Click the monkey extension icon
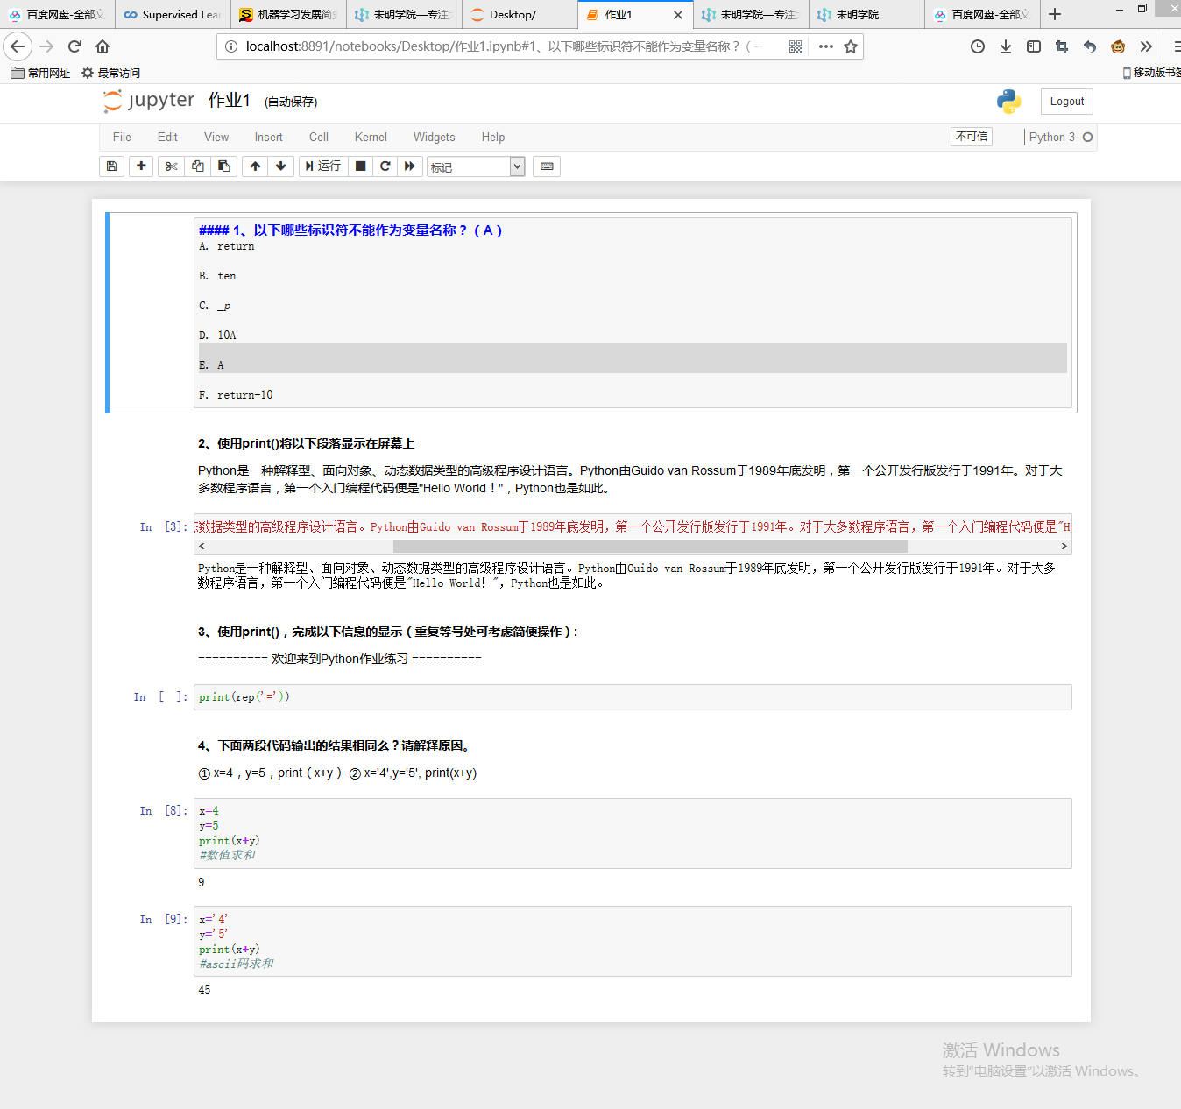 tap(1118, 46)
